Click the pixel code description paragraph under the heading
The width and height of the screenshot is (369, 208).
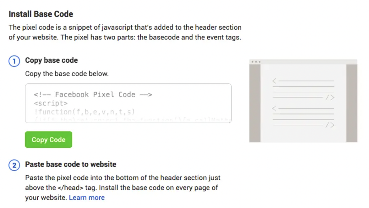pos(125,32)
